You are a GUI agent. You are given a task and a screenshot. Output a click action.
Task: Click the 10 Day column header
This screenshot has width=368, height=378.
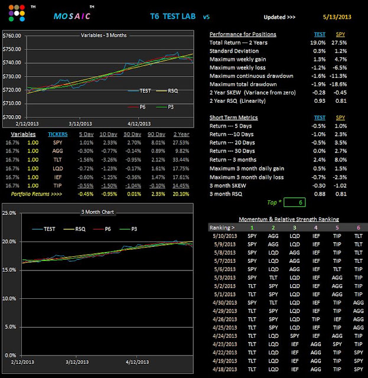point(108,134)
